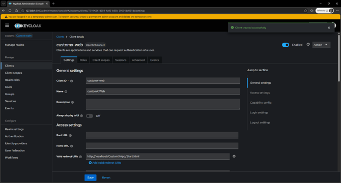The height and width of the screenshot is (183, 341).
Task: Click the Root URL input field
Action: click(162, 135)
